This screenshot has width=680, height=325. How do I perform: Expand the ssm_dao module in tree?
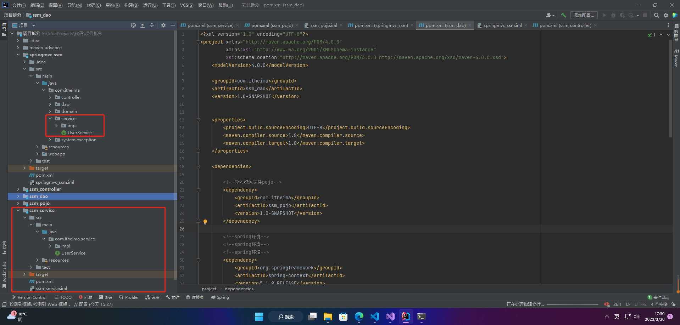click(x=18, y=196)
